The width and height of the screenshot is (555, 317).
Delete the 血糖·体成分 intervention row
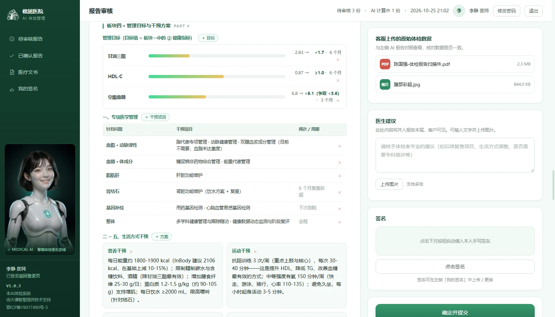(x=340, y=163)
